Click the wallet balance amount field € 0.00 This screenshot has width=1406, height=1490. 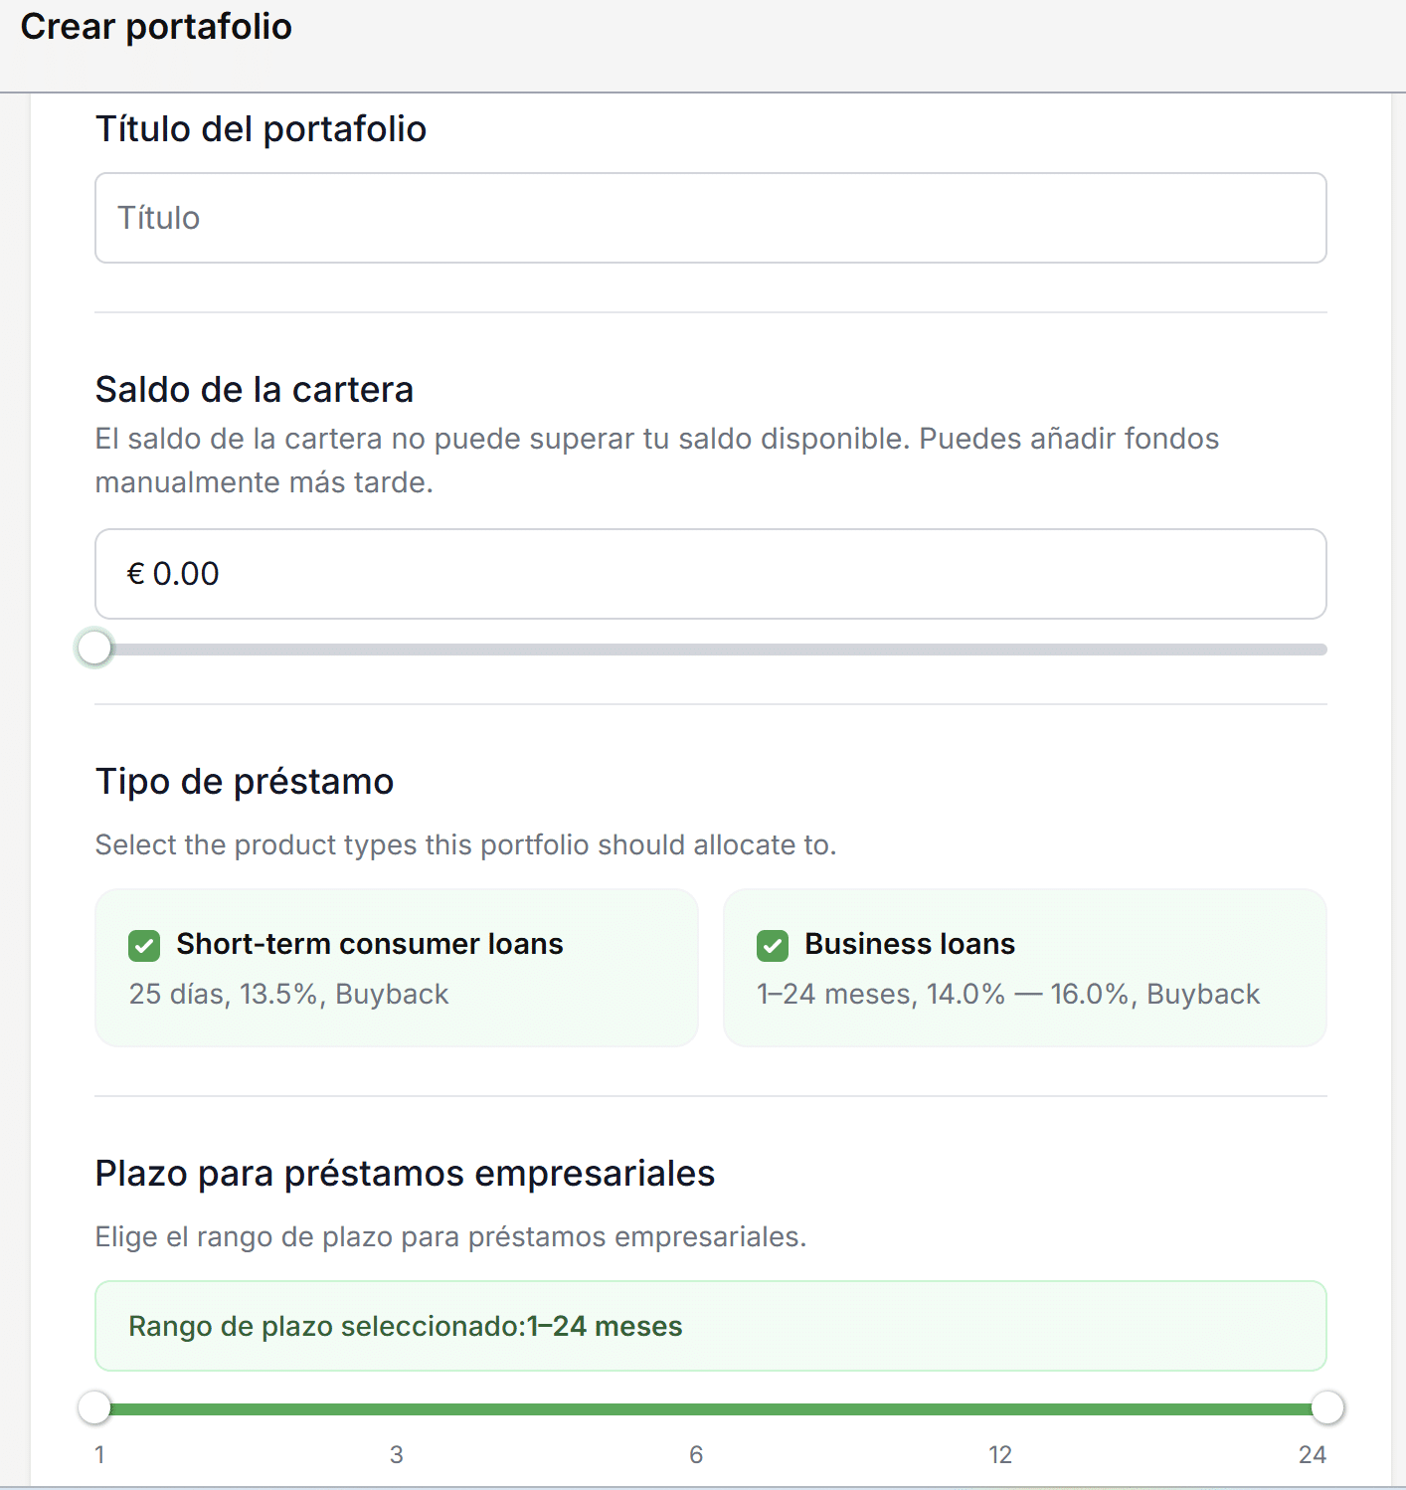point(711,574)
